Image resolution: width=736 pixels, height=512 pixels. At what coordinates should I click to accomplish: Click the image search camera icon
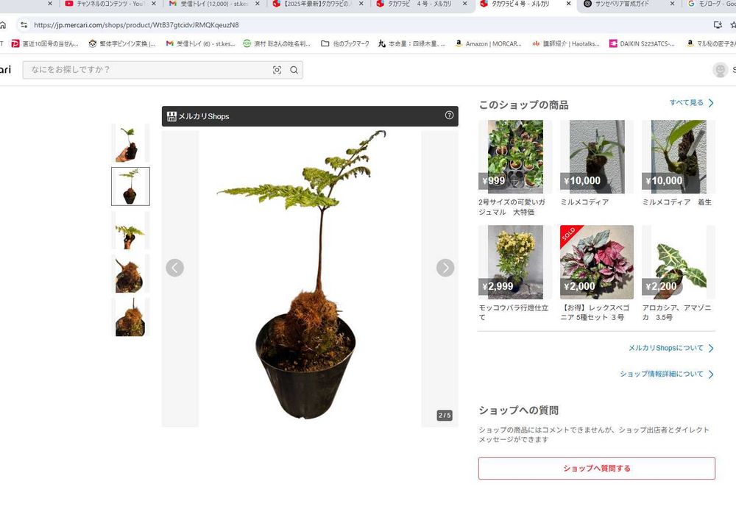tap(277, 70)
